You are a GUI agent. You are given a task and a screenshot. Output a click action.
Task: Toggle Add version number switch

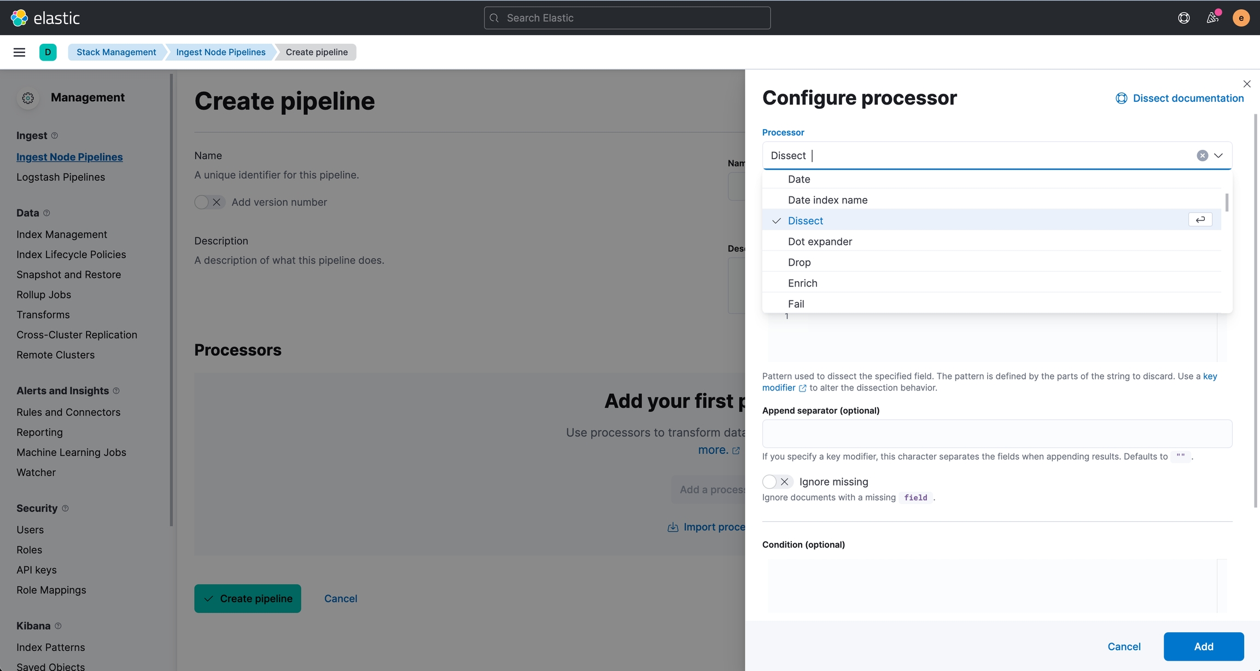coord(209,202)
